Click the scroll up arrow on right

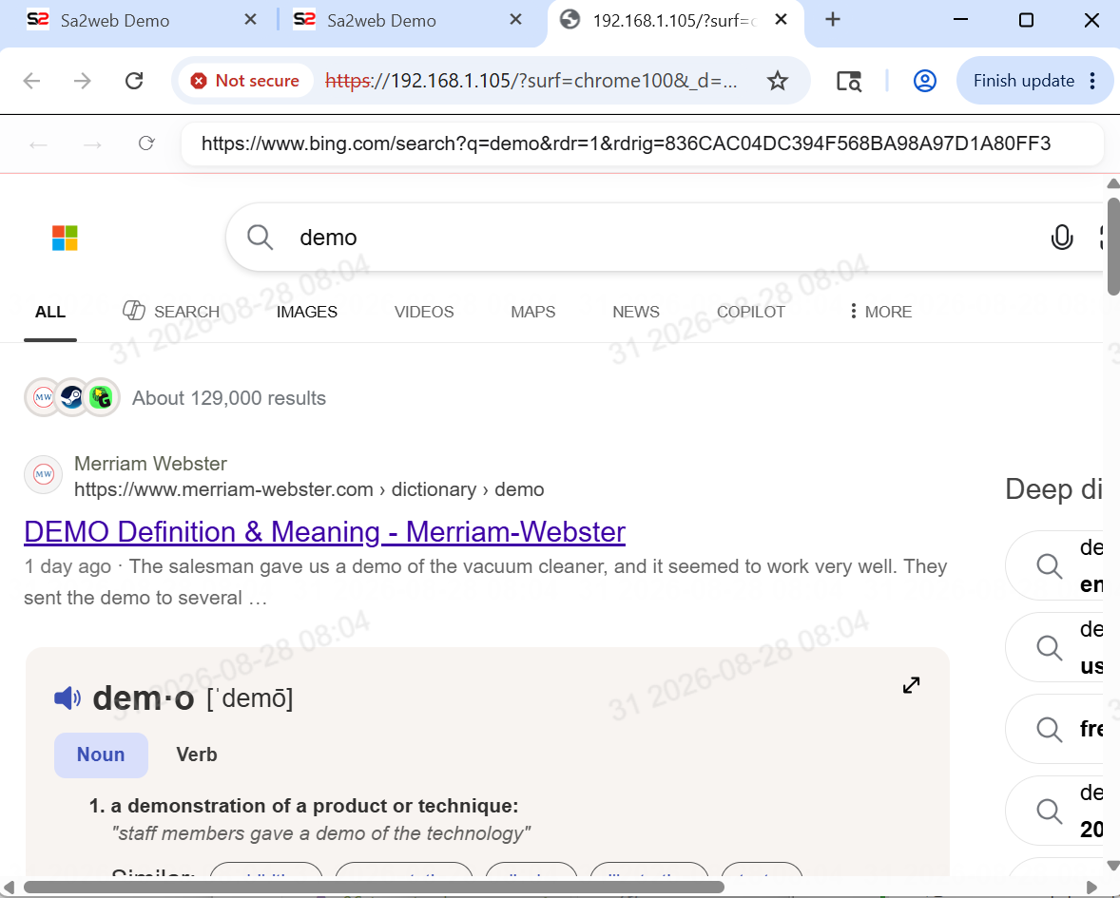coord(1113,183)
